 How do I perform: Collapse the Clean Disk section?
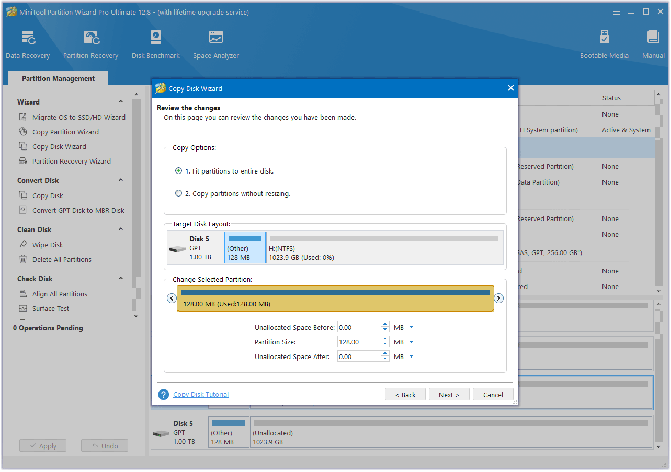coord(121,229)
